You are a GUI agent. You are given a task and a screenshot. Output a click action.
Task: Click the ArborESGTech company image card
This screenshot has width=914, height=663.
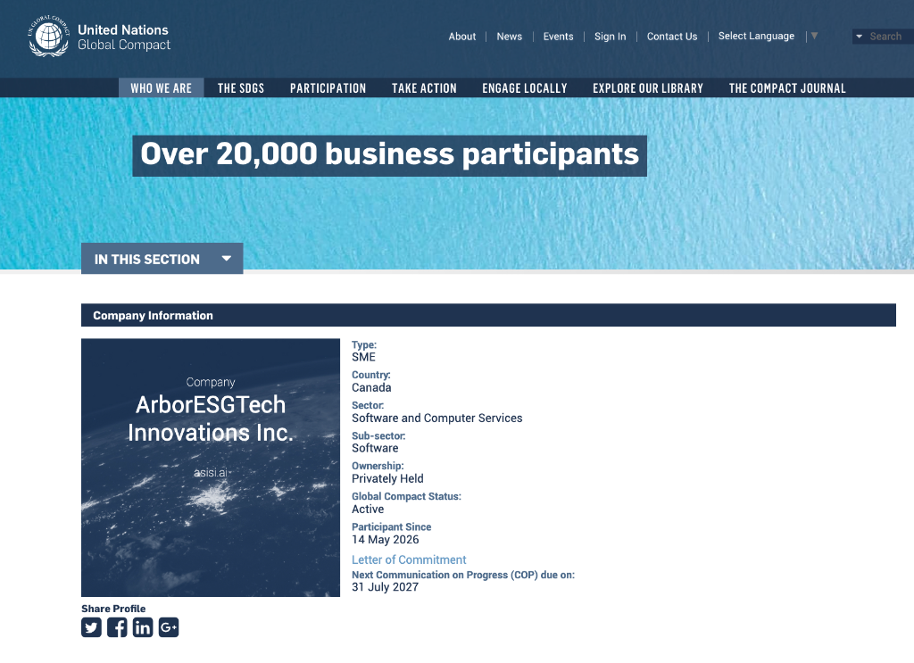[x=211, y=468]
